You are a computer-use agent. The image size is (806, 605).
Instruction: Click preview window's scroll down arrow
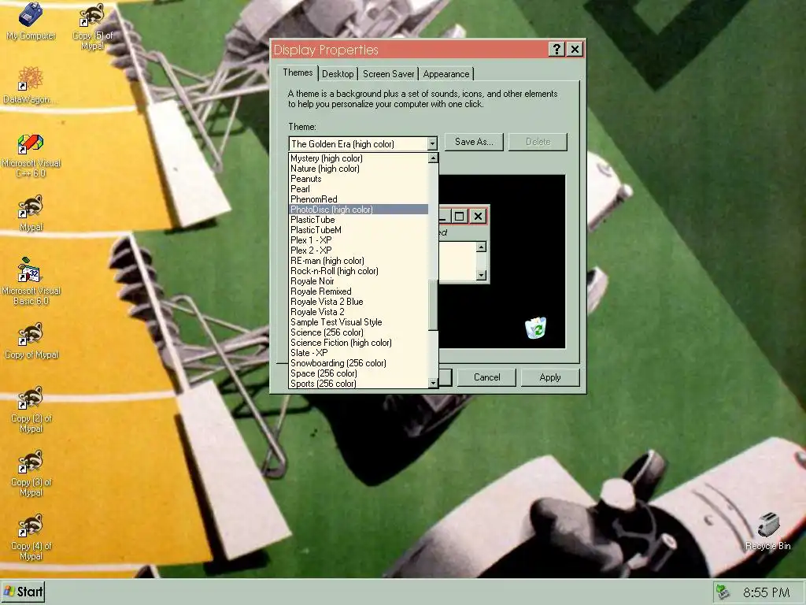click(x=481, y=275)
